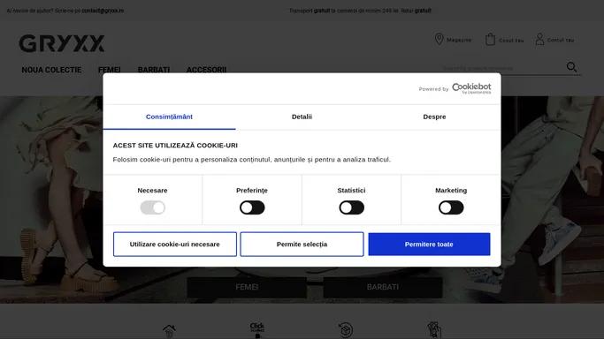The image size is (604, 339).
Task: Click the free return box icon
Action: pos(346,330)
